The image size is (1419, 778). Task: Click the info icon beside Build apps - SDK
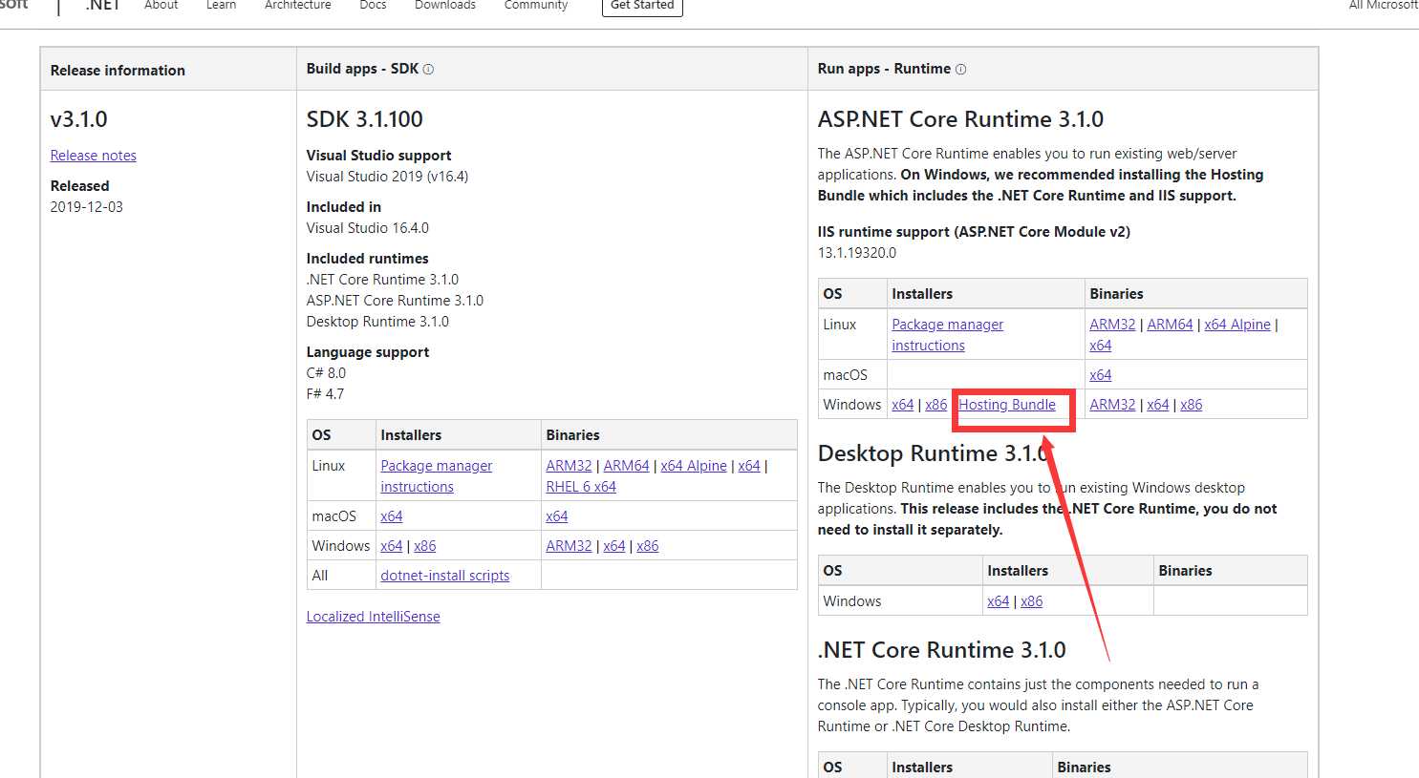428,70
